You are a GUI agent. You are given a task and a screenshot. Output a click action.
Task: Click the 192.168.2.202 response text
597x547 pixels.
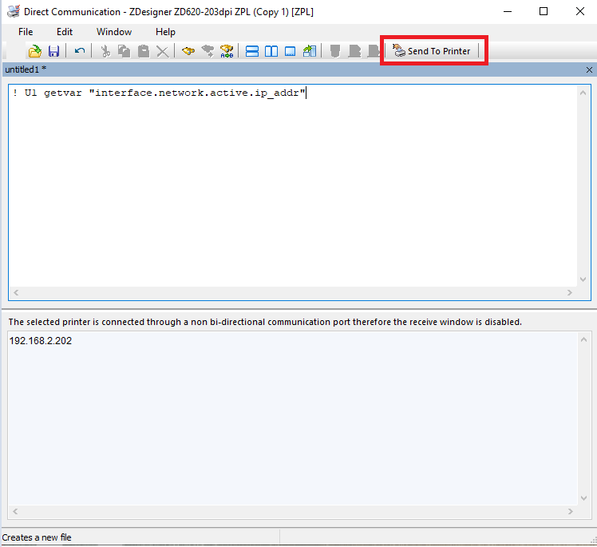[x=40, y=341]
